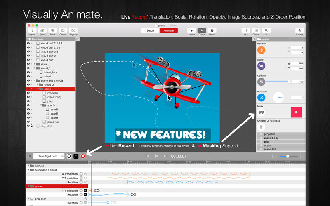Viewport: 330px width, 206px height.
Task: Open the plane flight path dropdown
Action: (x=49, y=156)
